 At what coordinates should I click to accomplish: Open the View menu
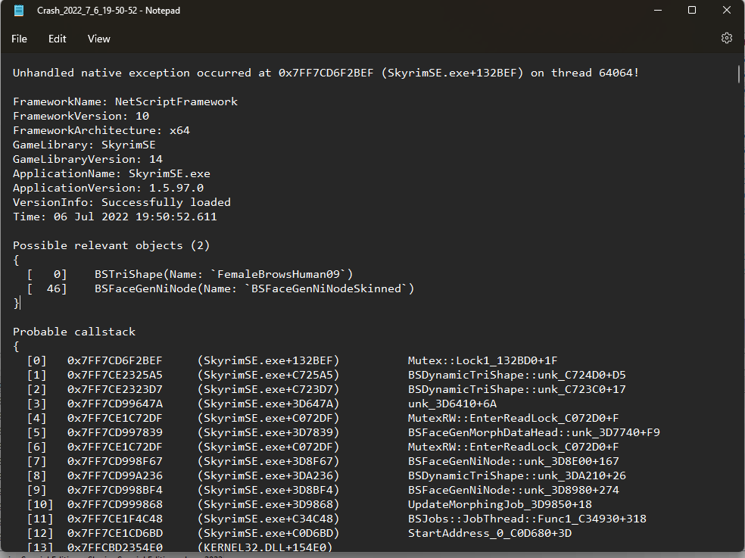tap(99, 39)
